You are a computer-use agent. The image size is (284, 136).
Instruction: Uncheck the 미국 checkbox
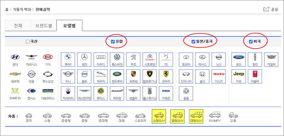(x=251, y=42)
